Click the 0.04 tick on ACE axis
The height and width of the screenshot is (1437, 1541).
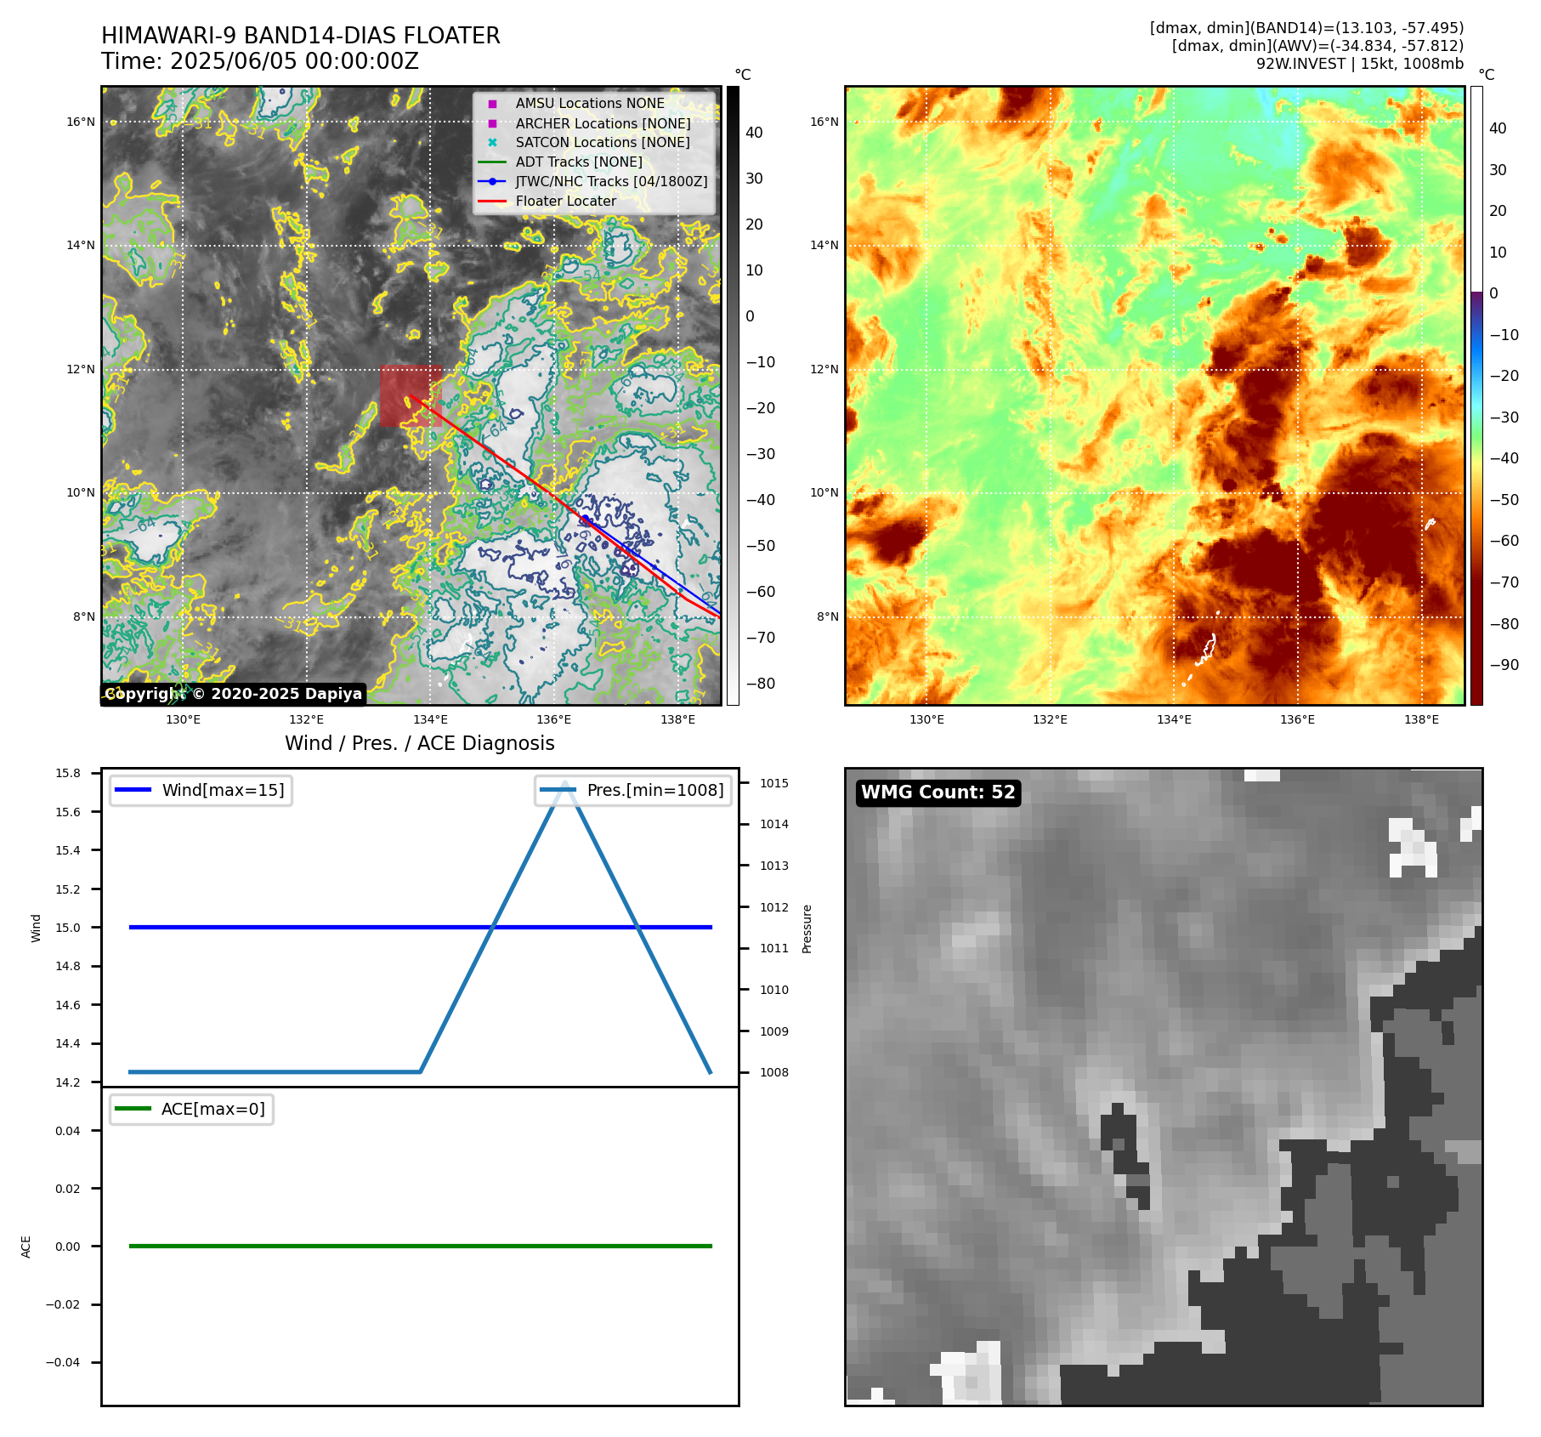click(x=68, y=1131)
